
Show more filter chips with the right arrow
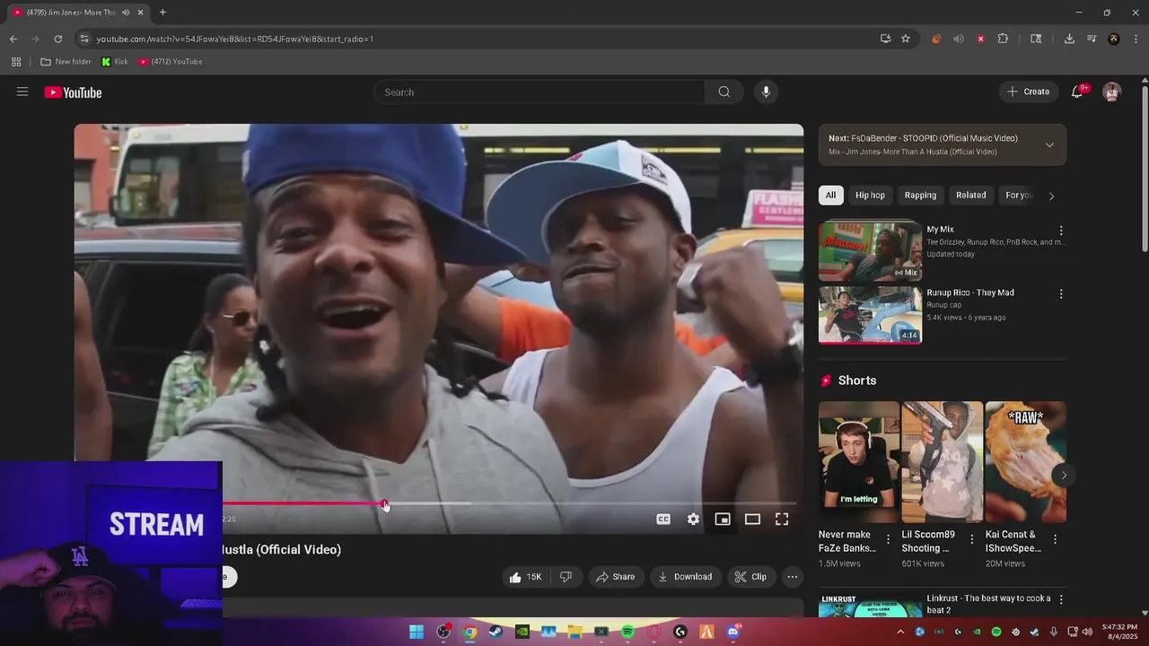pyautogui.click(x=1051, y=196)
